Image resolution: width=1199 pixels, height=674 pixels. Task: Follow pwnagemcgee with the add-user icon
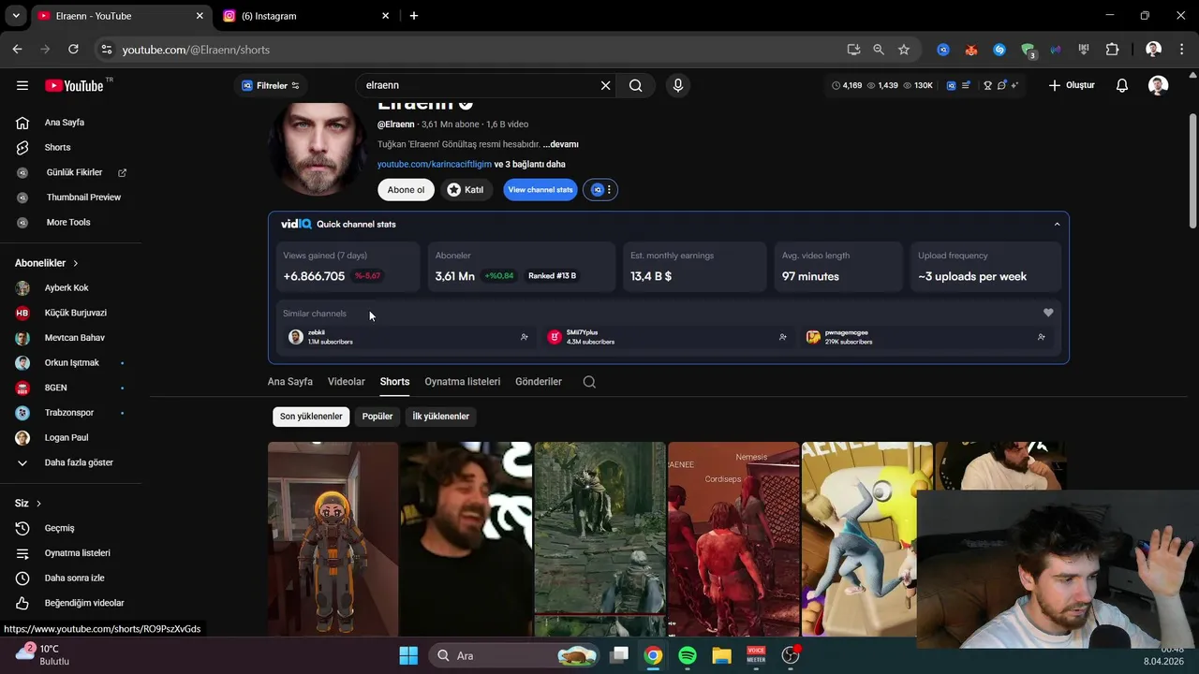1041,337
